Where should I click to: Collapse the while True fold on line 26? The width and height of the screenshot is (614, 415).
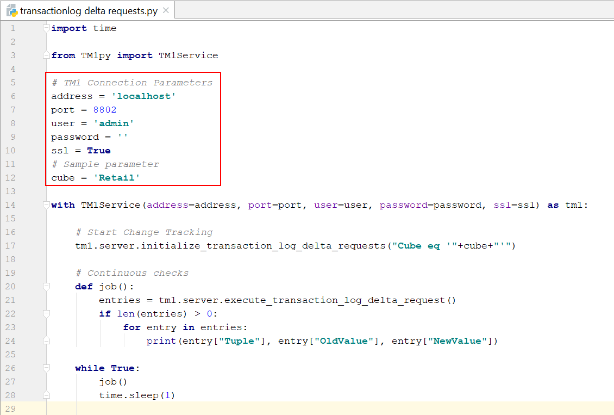(46, 368)
